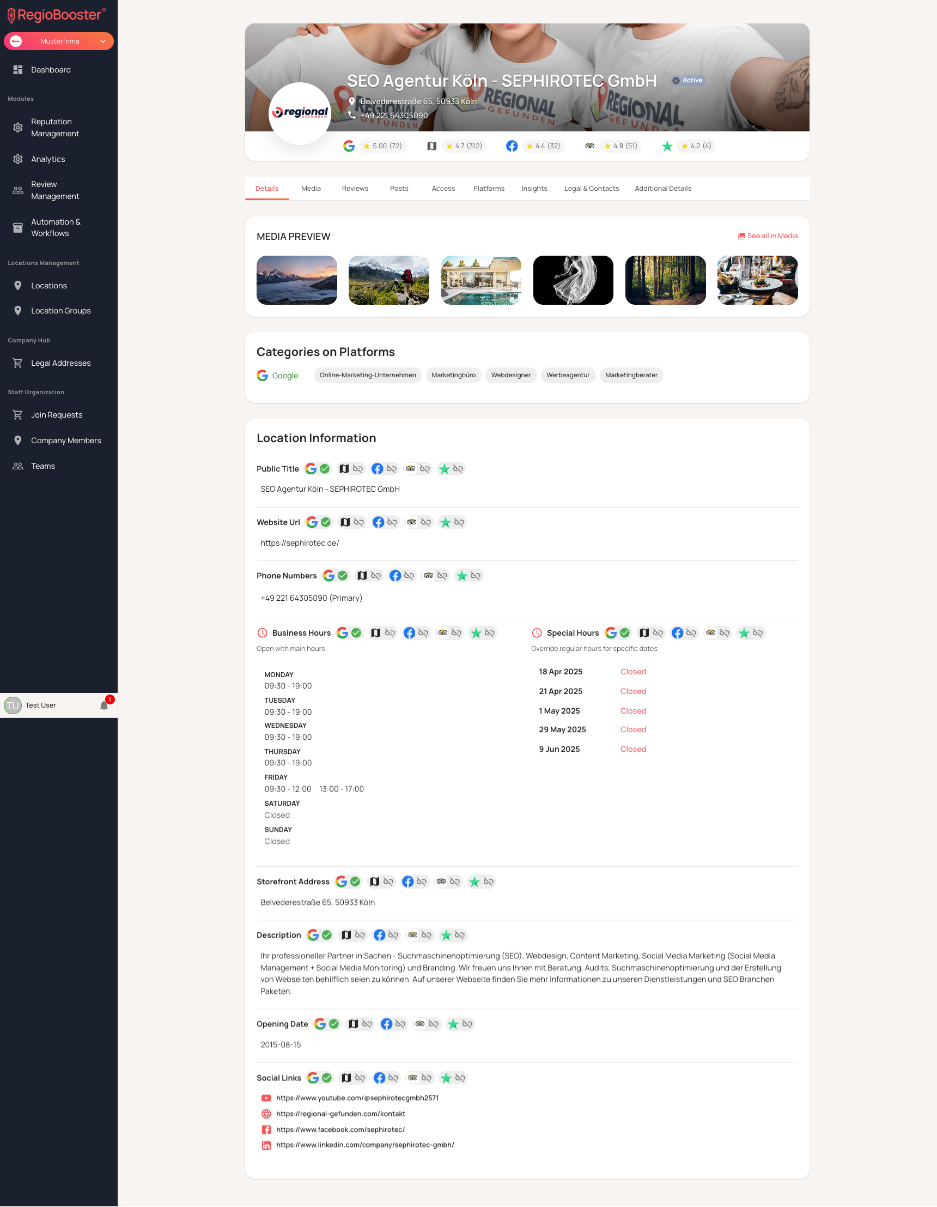Open the notifications bell
Image resolution: width=937 pixels, height=1207 pixels.
pos(104,706)
